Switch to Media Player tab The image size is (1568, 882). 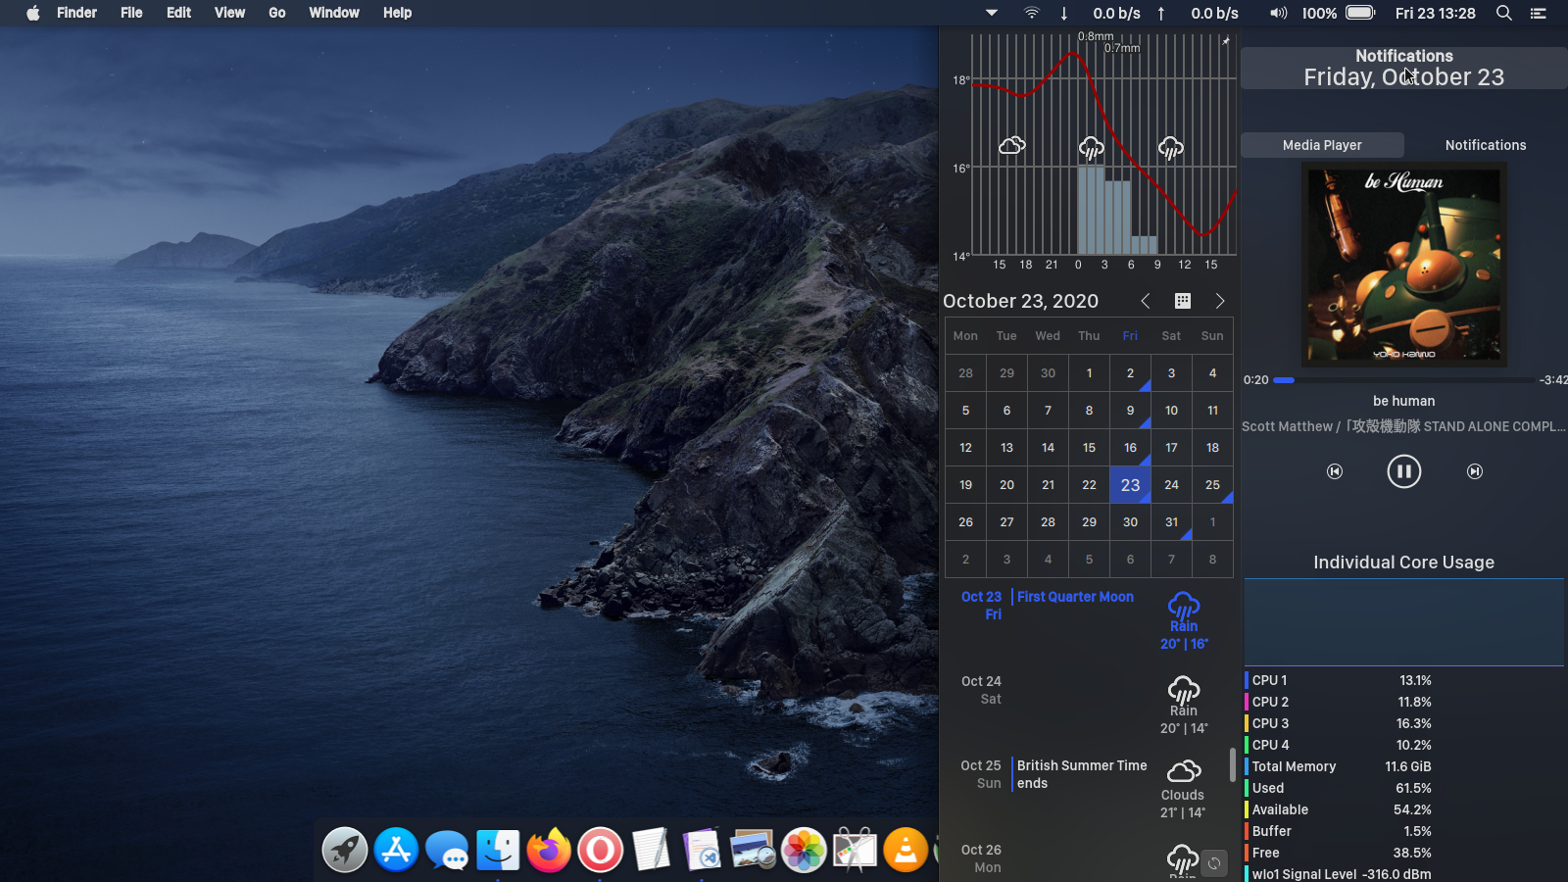coord(1322,145)
